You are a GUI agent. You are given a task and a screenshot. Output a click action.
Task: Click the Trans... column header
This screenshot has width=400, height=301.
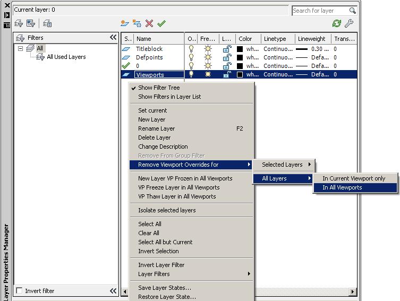pos(344,39)
